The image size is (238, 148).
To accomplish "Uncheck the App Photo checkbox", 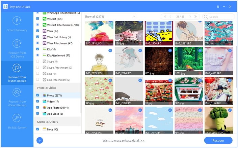I will pyautogui.click(x=37, y=107).
